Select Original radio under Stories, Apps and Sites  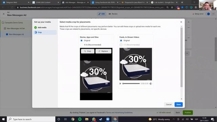(81, 41)
